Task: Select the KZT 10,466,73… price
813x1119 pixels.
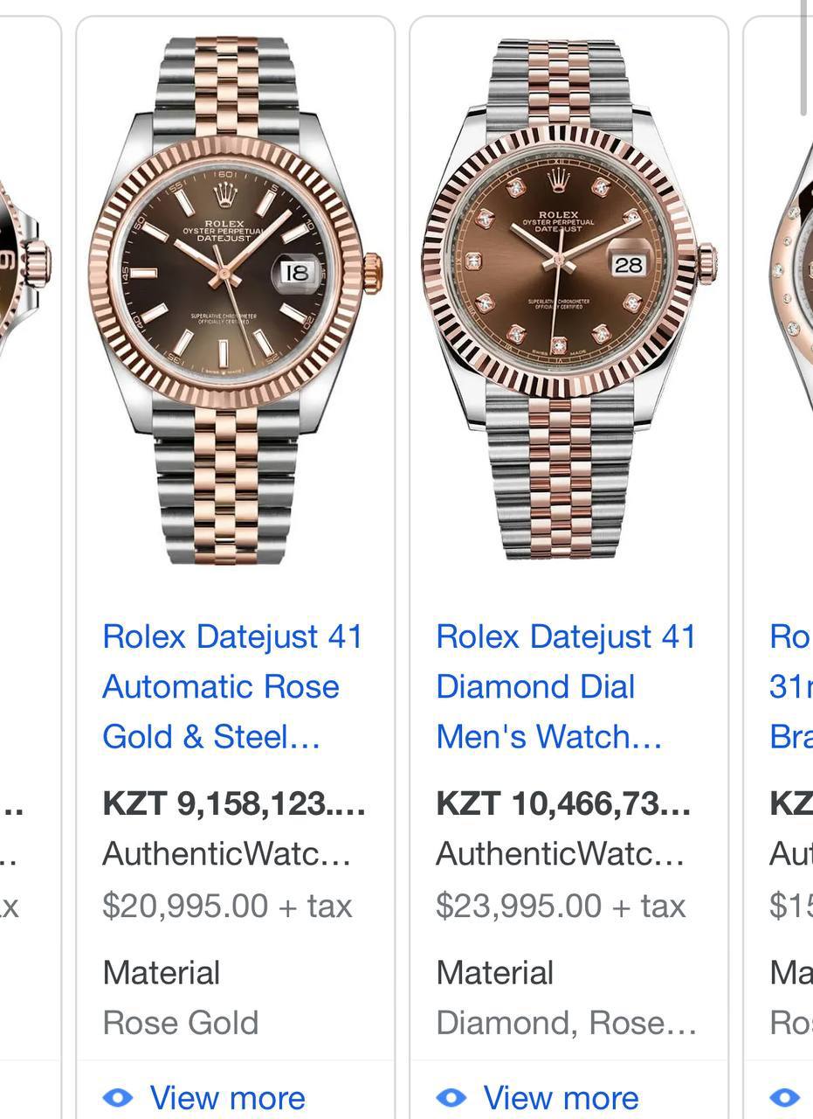Action: coord(563,803)
